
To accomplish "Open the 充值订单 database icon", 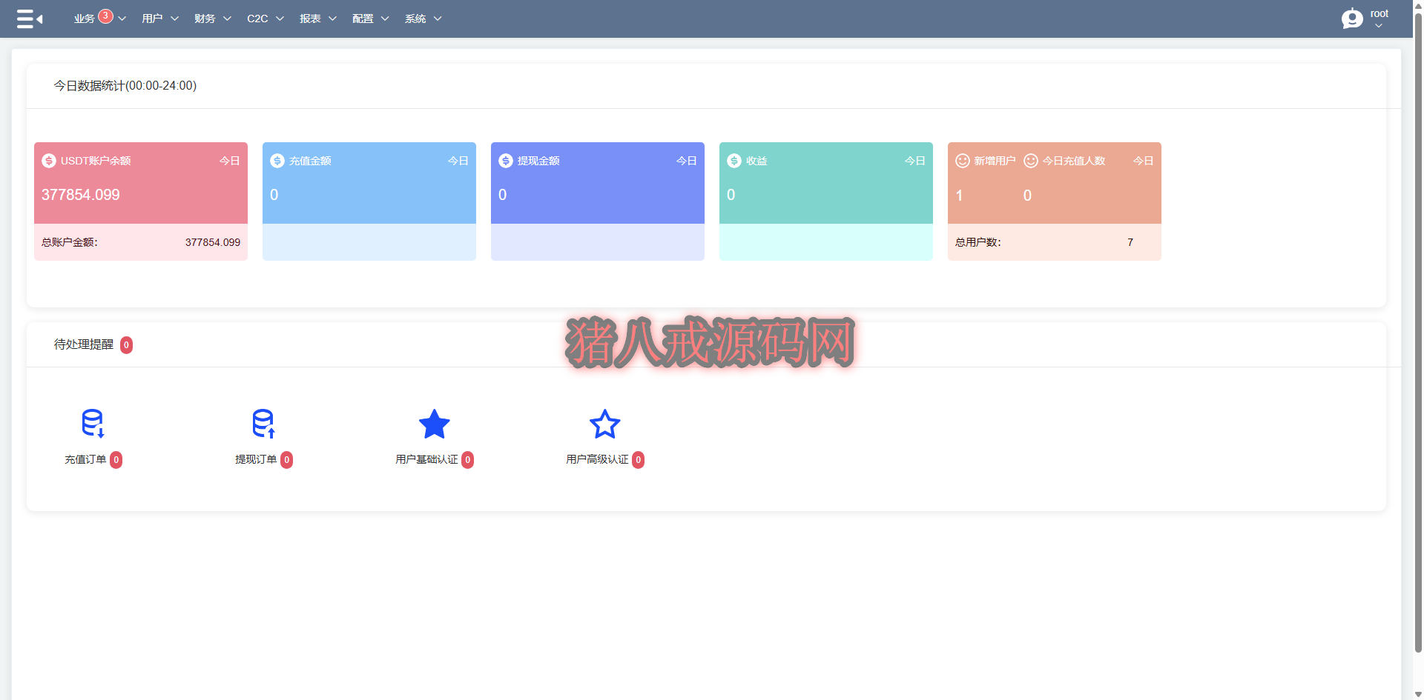I will 93,424.
